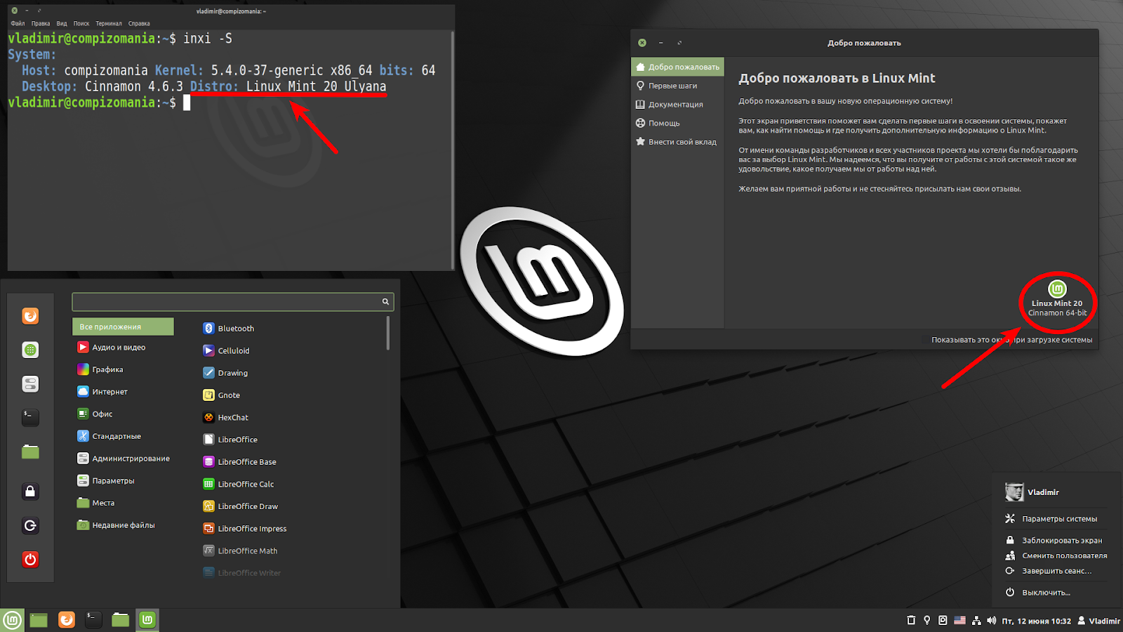Select the System Settings icon in menu sidebar
Viewport: 1123px width, 632px height.
tap(30, 383)
